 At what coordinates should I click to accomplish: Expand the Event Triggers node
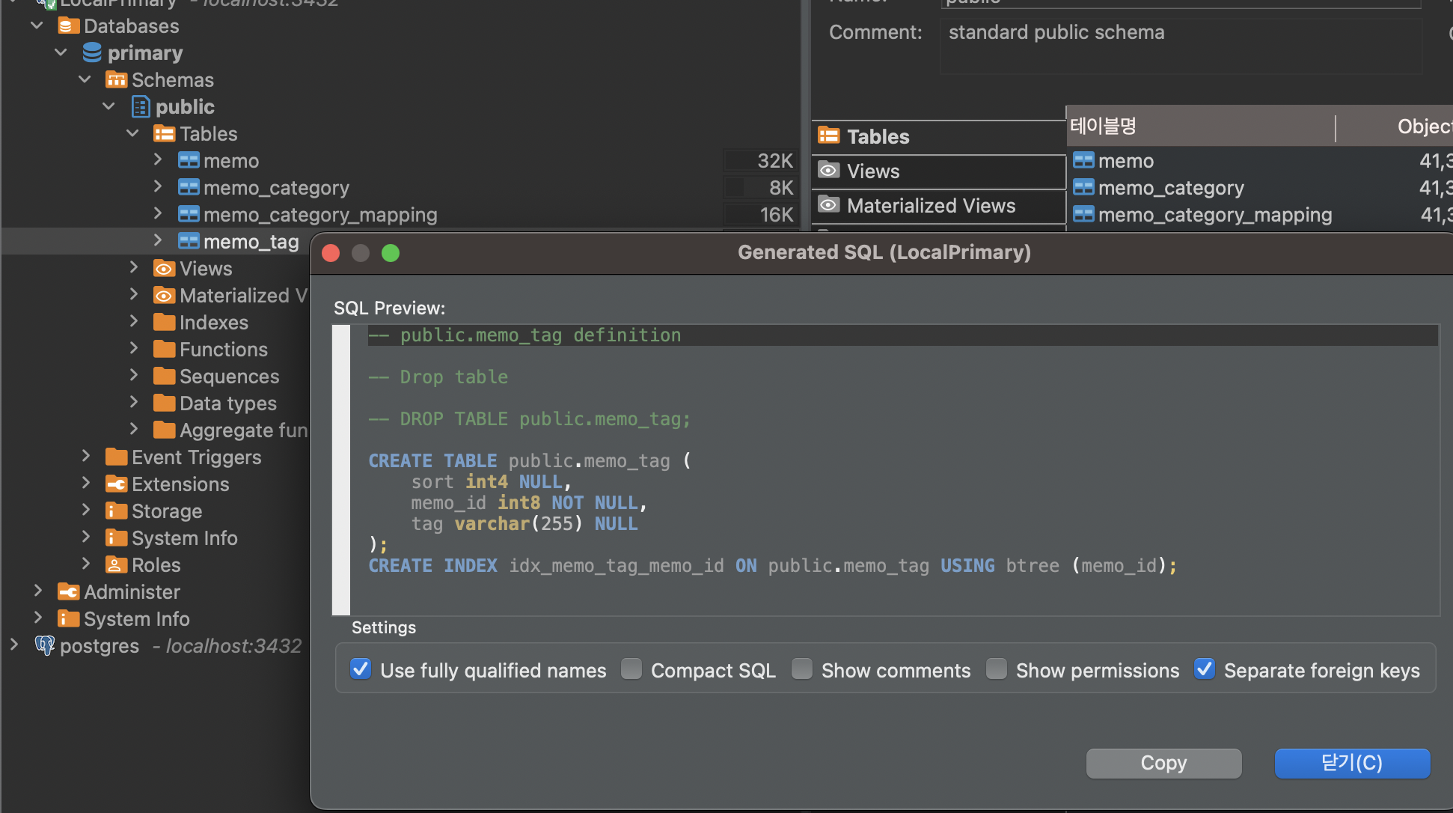(86, 456)
